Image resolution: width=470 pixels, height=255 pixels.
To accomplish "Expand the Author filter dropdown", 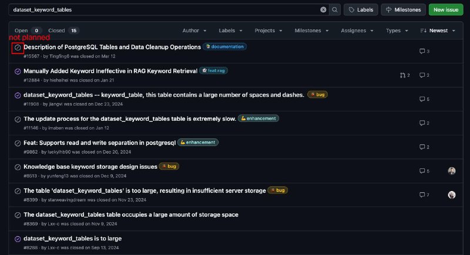I will (194, 30).
